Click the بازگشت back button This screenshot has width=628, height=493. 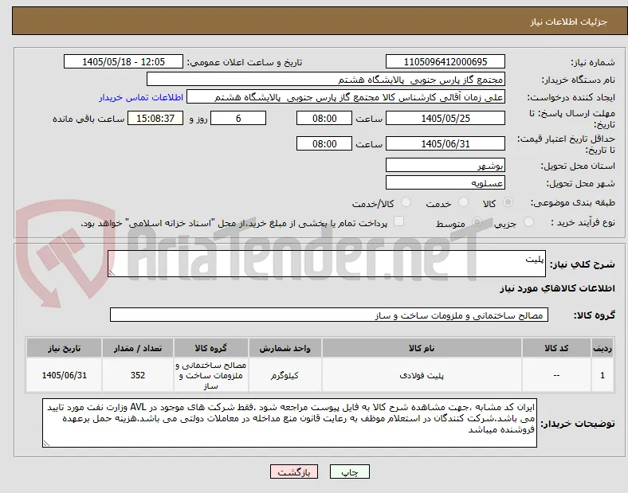tap(294, 471)
